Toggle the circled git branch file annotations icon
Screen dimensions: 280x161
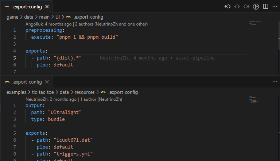(256, 7)
